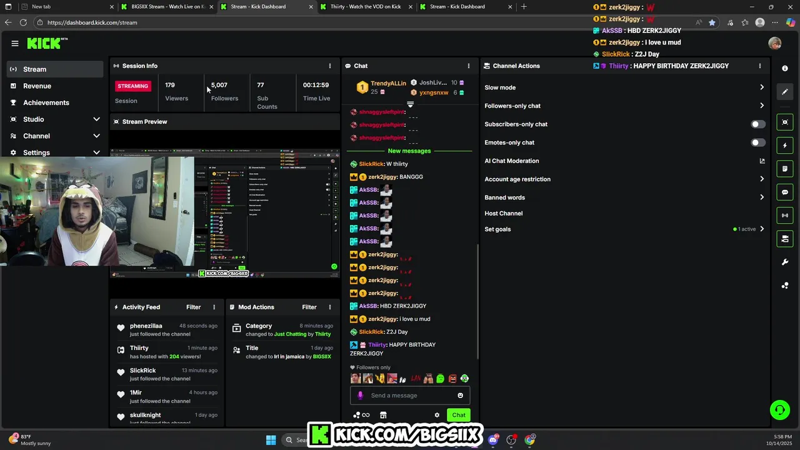Switch to BIGSIIX Stream browser tab
The height and width of the screenshot is (450, 800).
click(167, 7)
